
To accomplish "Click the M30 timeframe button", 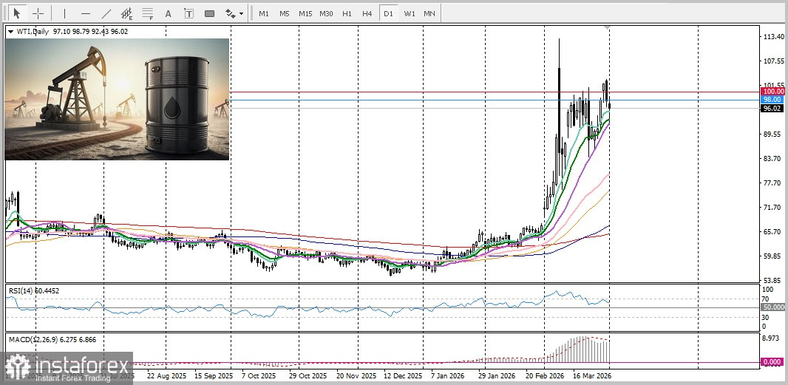I will 326,13.
